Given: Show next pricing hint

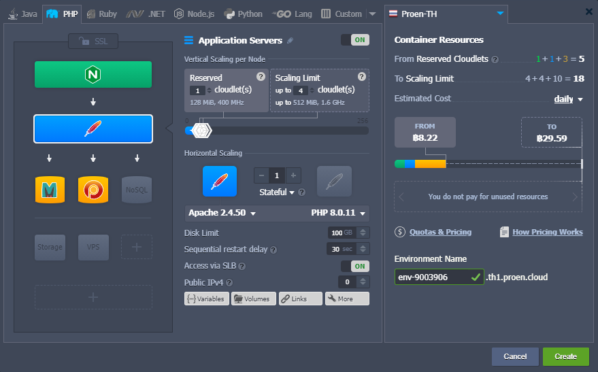Looking at the screenshot, I should [x=575, y=197].
